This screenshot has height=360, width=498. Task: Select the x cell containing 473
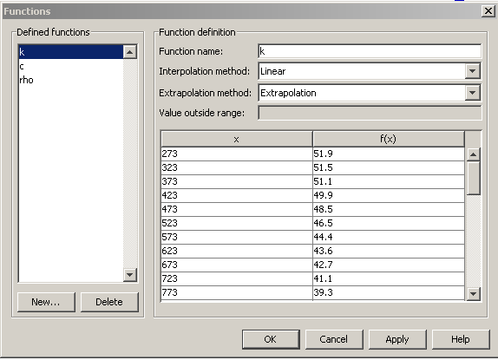pos(237,209)
